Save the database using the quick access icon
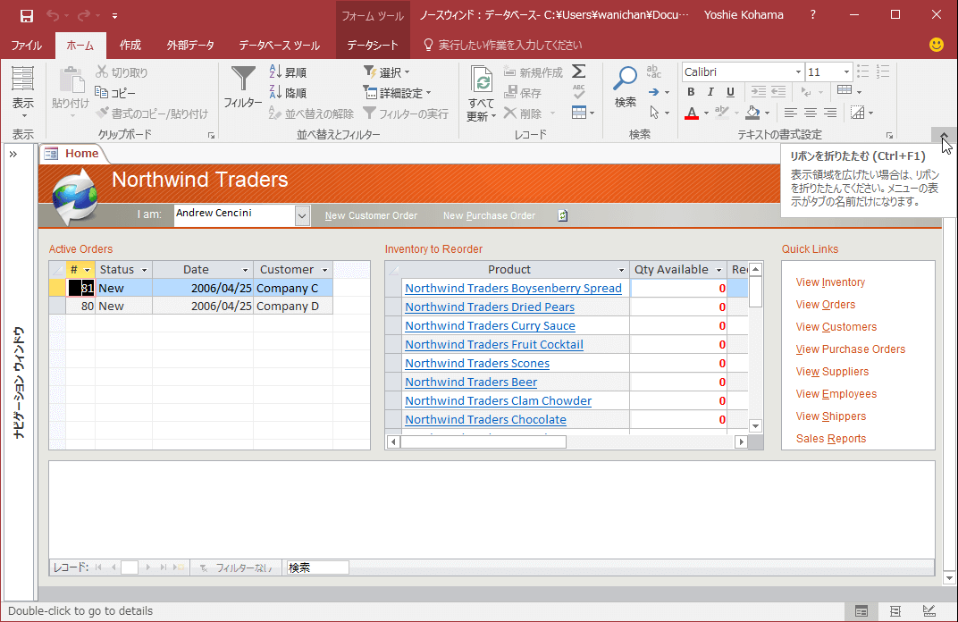958x622 pixels. point(26,15)
